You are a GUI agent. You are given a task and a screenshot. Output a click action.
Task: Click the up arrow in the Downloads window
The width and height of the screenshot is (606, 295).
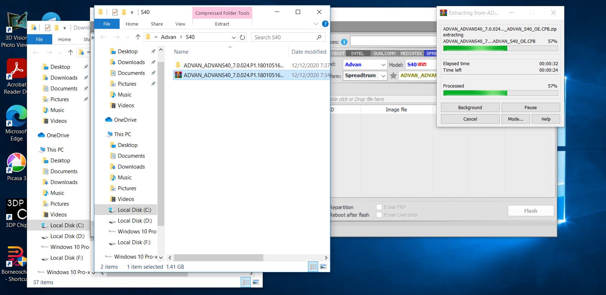click(x=71, y=53)
